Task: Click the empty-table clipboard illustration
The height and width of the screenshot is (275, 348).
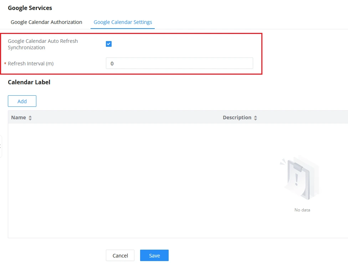Action: tap(300, 179)
